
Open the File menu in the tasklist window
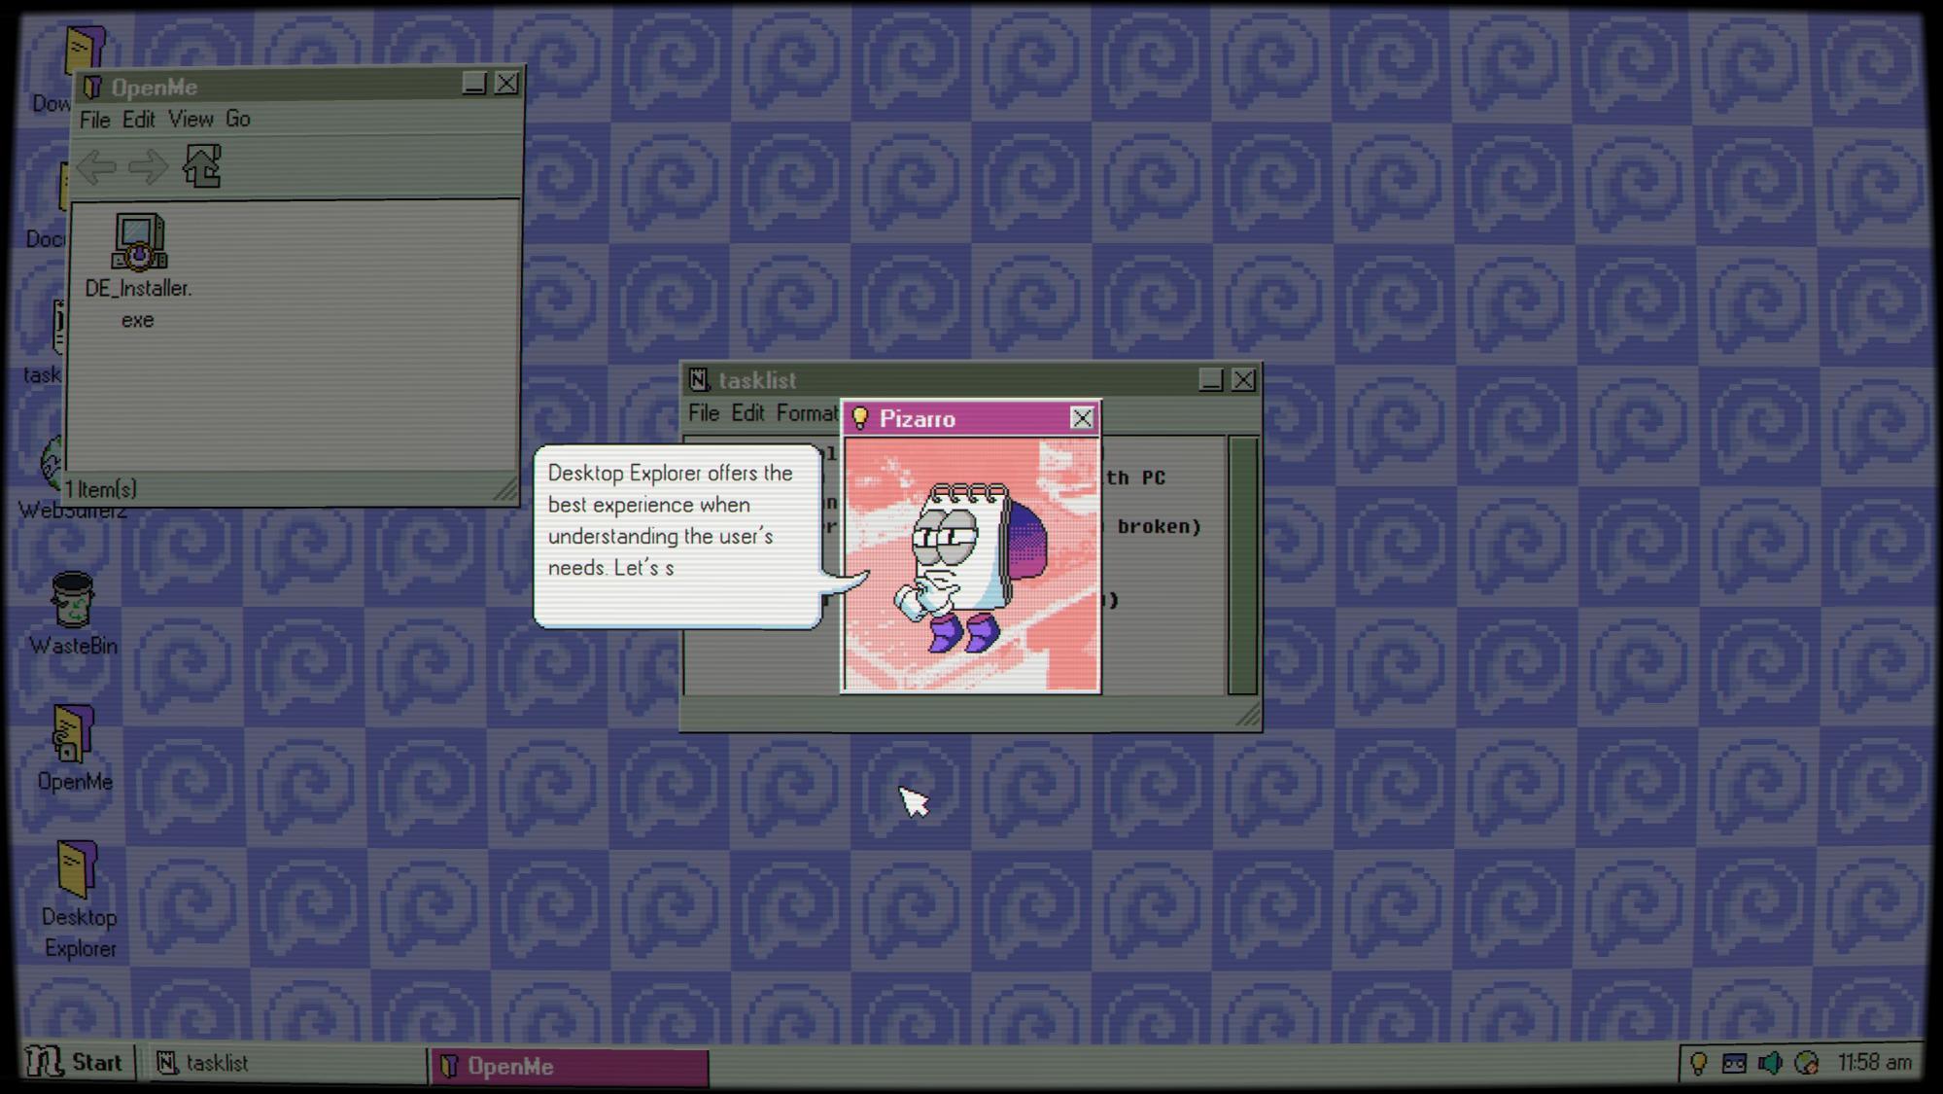point(702,412)
